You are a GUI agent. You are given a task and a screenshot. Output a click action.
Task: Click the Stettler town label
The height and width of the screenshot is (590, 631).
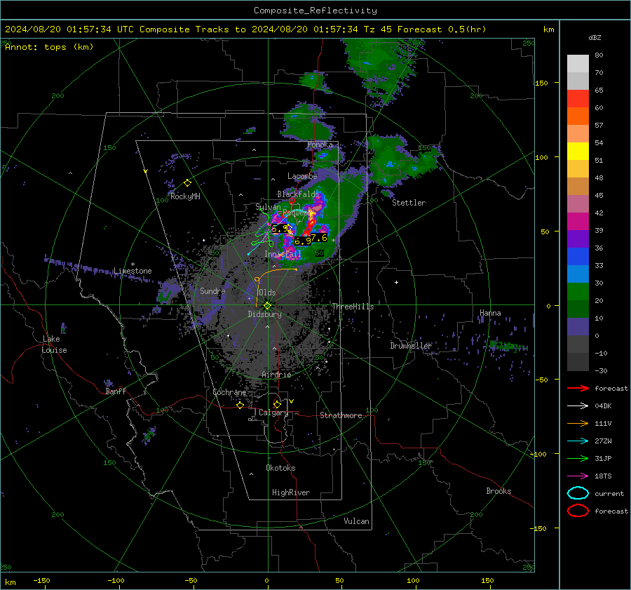coord(409,203)
